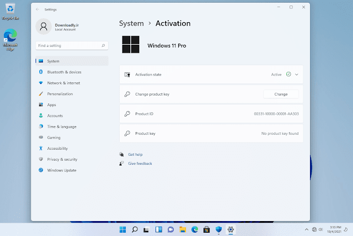Open taskbar Search
The image size is (353, 236).
pyautogui.click(x=135, y=230)
